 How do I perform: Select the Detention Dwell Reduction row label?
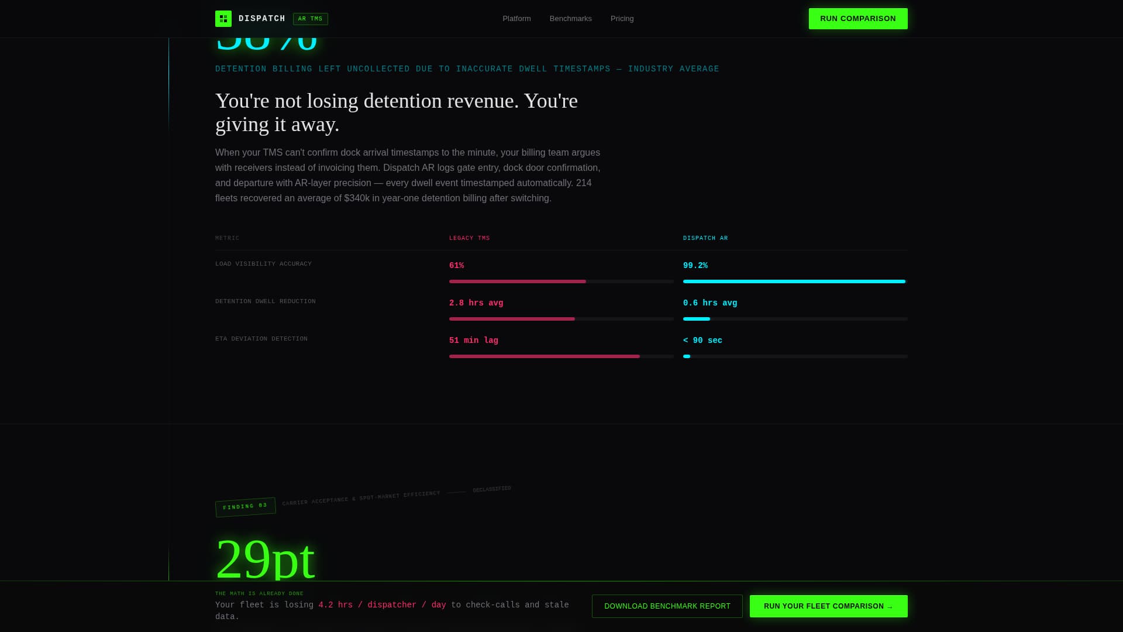[266, 301]
